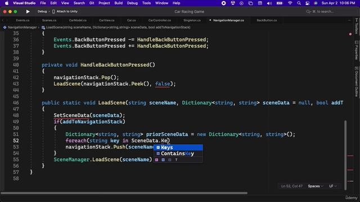Open the Help menu
360x202 pixels.
click(x=176, y=3)
